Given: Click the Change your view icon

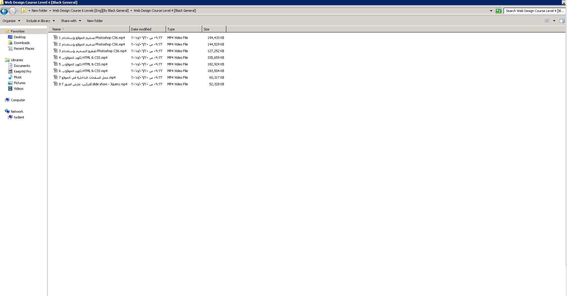Looking at the screenshot, I should click(x=547, y=21).
